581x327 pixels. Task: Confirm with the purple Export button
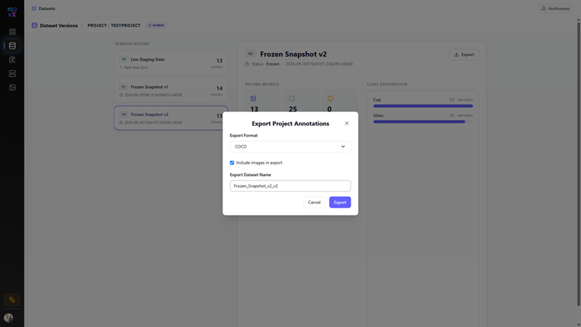[340, 202]
